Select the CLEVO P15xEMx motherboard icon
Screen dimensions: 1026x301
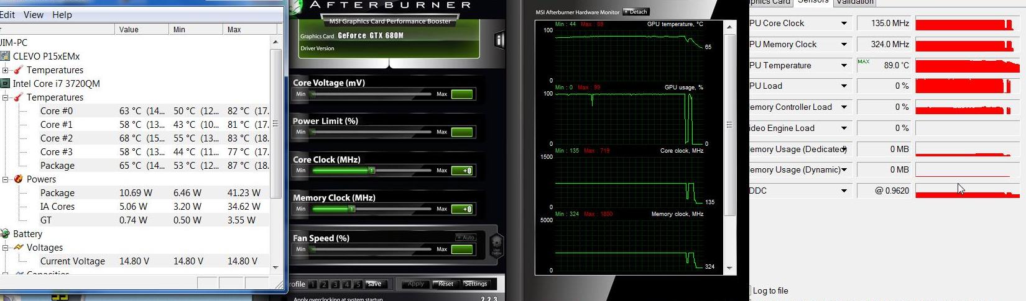click(x=5, y=56)
